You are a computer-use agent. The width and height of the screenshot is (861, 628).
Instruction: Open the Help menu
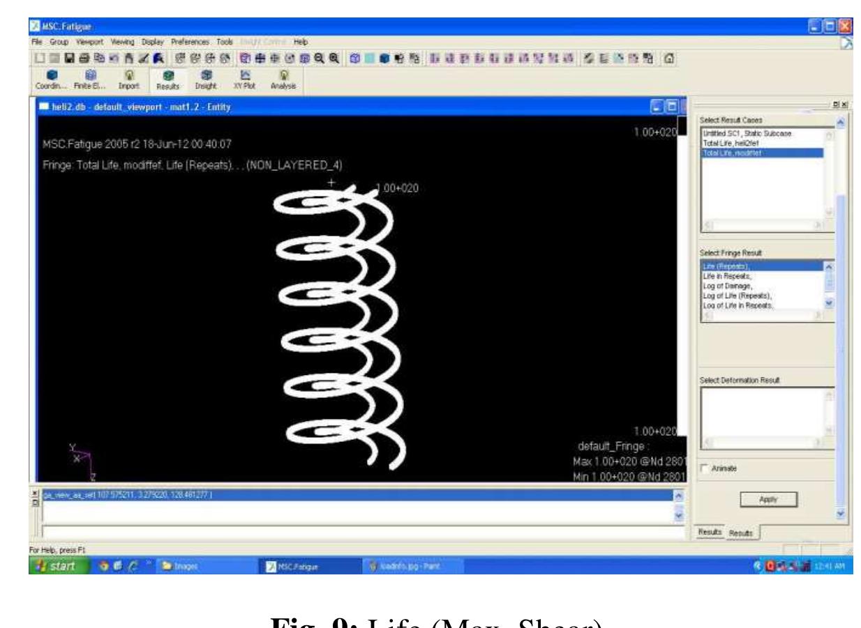[x=300, y=43]
